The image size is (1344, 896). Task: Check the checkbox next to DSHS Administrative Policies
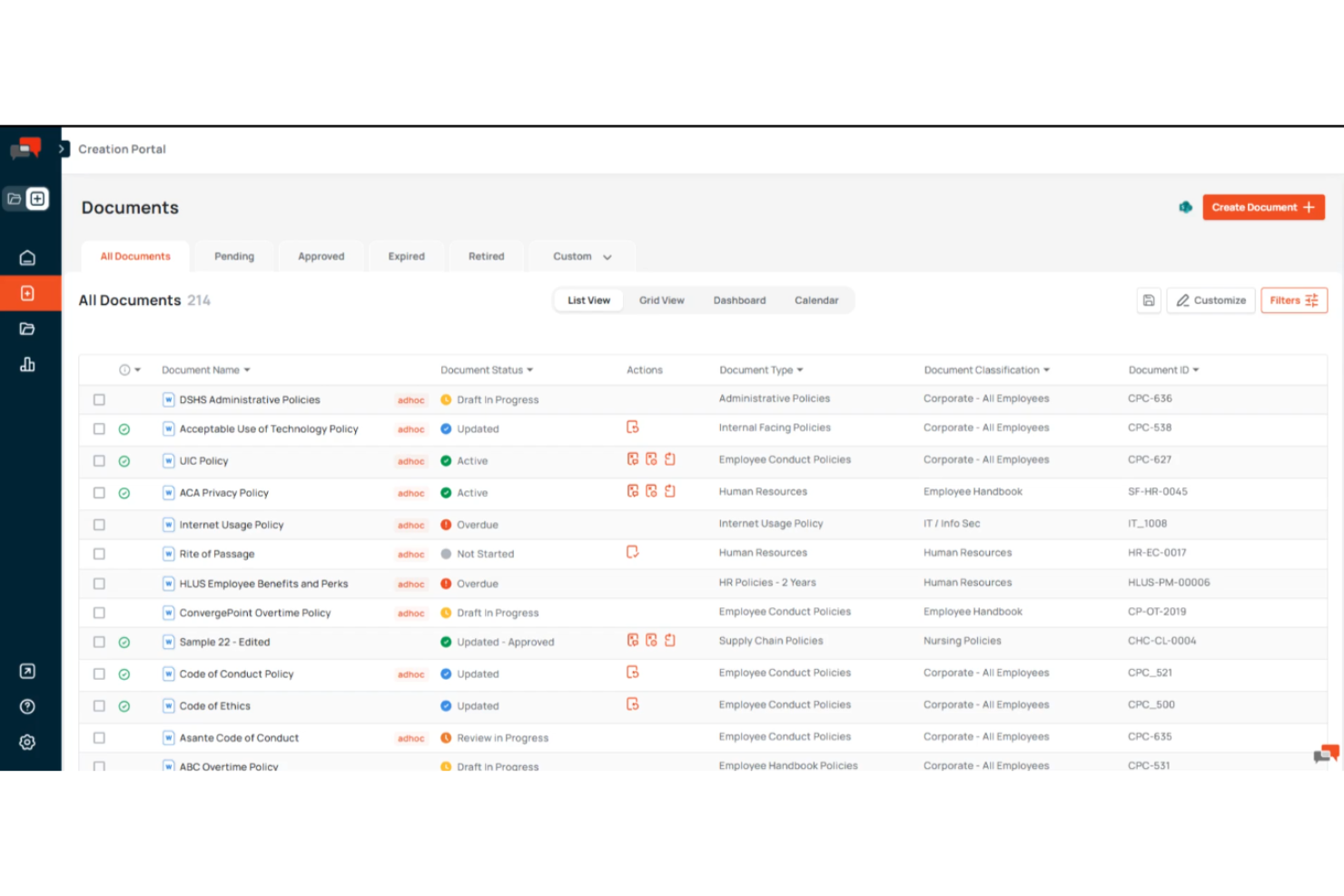pos(99,399)
